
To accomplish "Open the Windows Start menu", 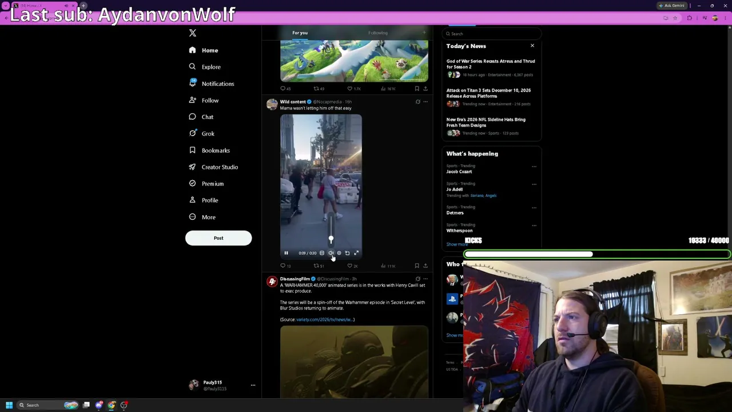I will point(9,405).
